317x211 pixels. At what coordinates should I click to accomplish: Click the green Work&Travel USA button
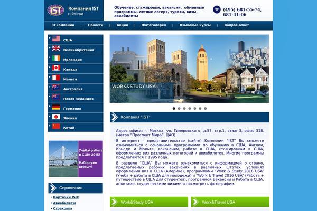point(230,202)
